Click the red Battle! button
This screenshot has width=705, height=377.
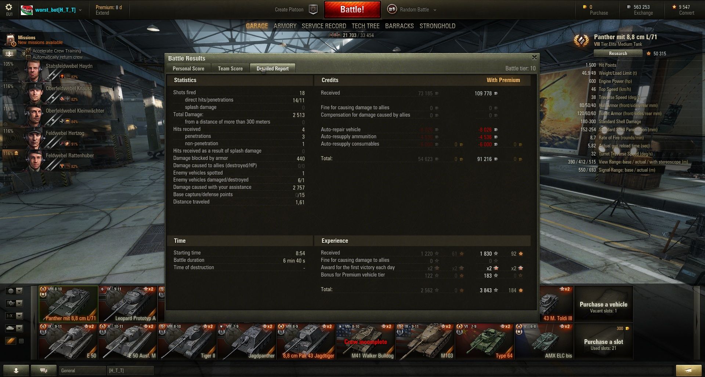point(352,10)
